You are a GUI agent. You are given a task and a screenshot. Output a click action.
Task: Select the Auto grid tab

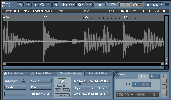pyautogui.click(x=154, y=76)
